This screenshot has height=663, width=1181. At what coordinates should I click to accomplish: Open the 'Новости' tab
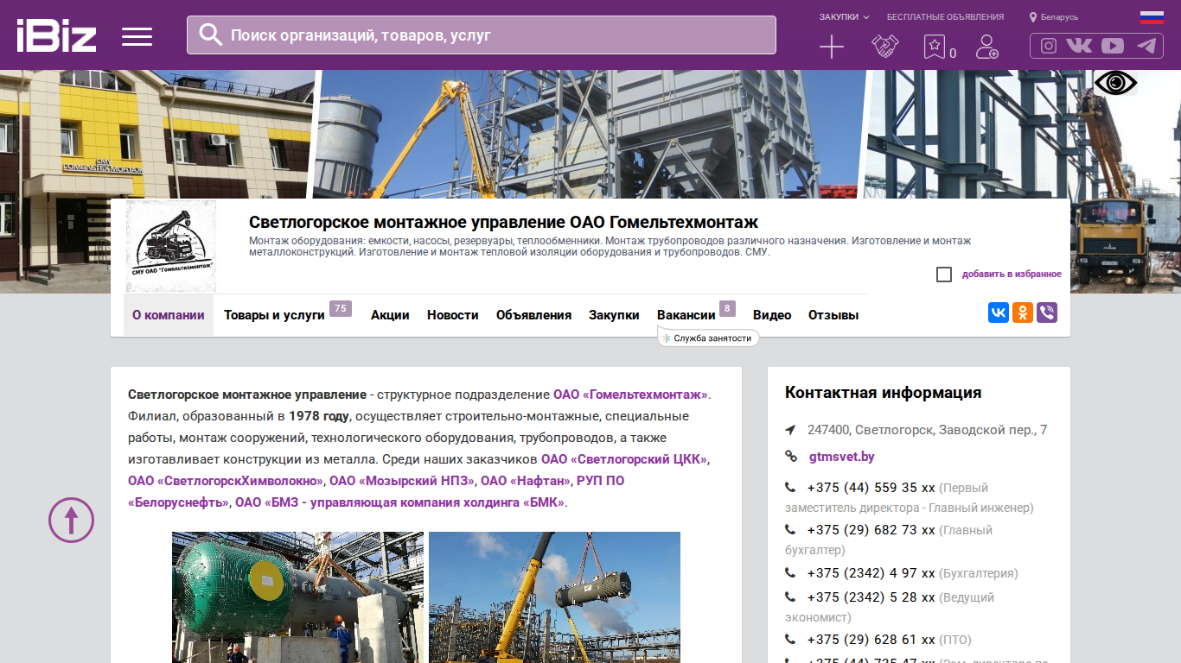click(453, 315)
